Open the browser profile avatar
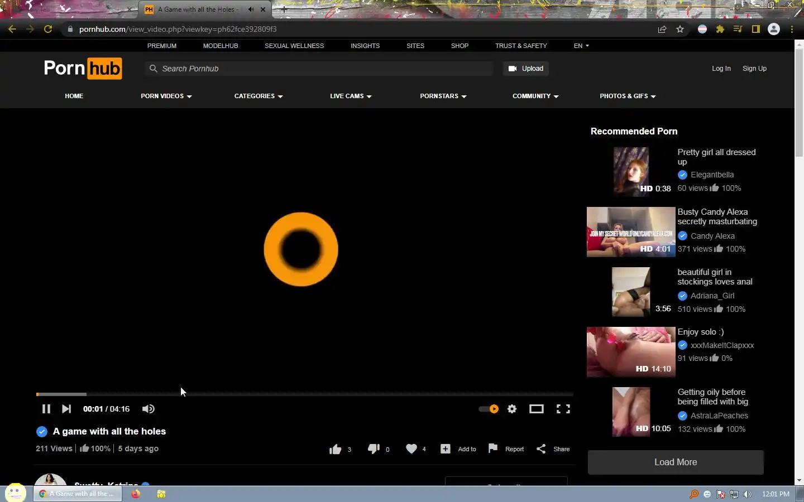 [774, 29]
